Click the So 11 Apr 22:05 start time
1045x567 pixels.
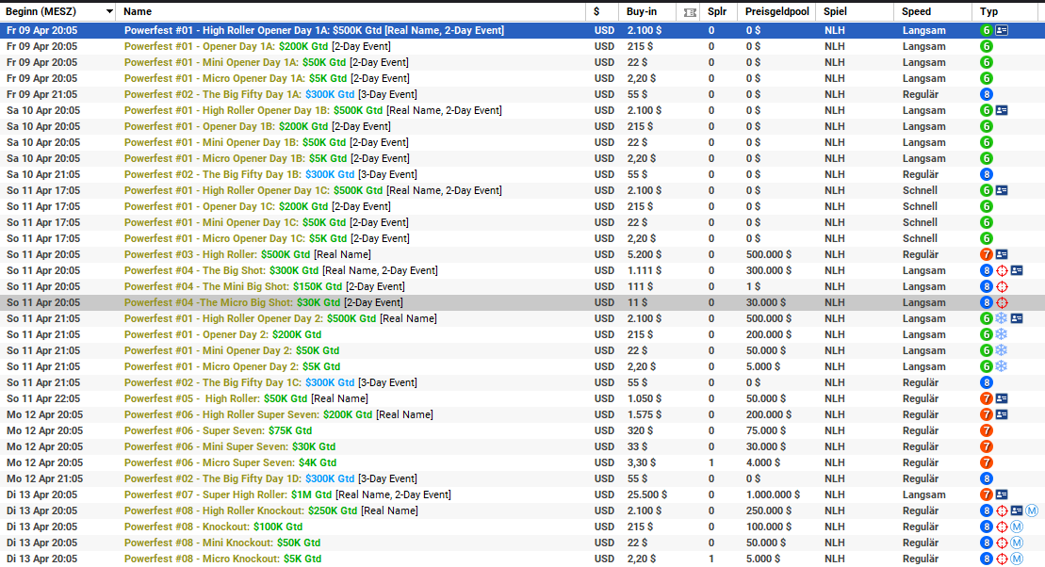43,398
